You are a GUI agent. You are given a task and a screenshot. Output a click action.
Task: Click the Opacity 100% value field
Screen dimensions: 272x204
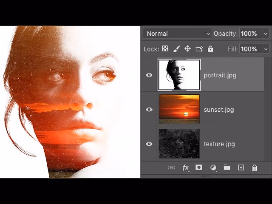(251, 34)
